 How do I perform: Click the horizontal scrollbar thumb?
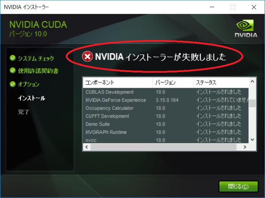[x=164, y=147]
